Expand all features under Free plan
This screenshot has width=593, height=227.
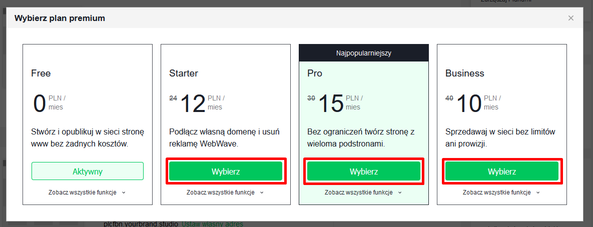pos(87,192)
